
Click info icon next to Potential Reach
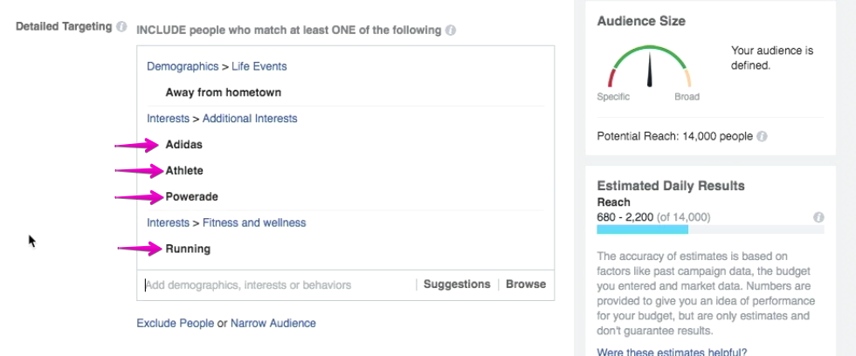762,136
